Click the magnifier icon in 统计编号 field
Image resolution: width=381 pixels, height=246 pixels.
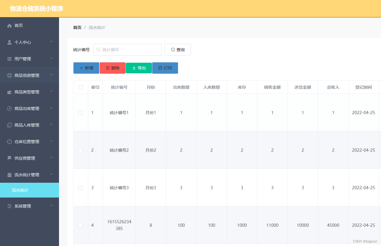tap(99, 50)
